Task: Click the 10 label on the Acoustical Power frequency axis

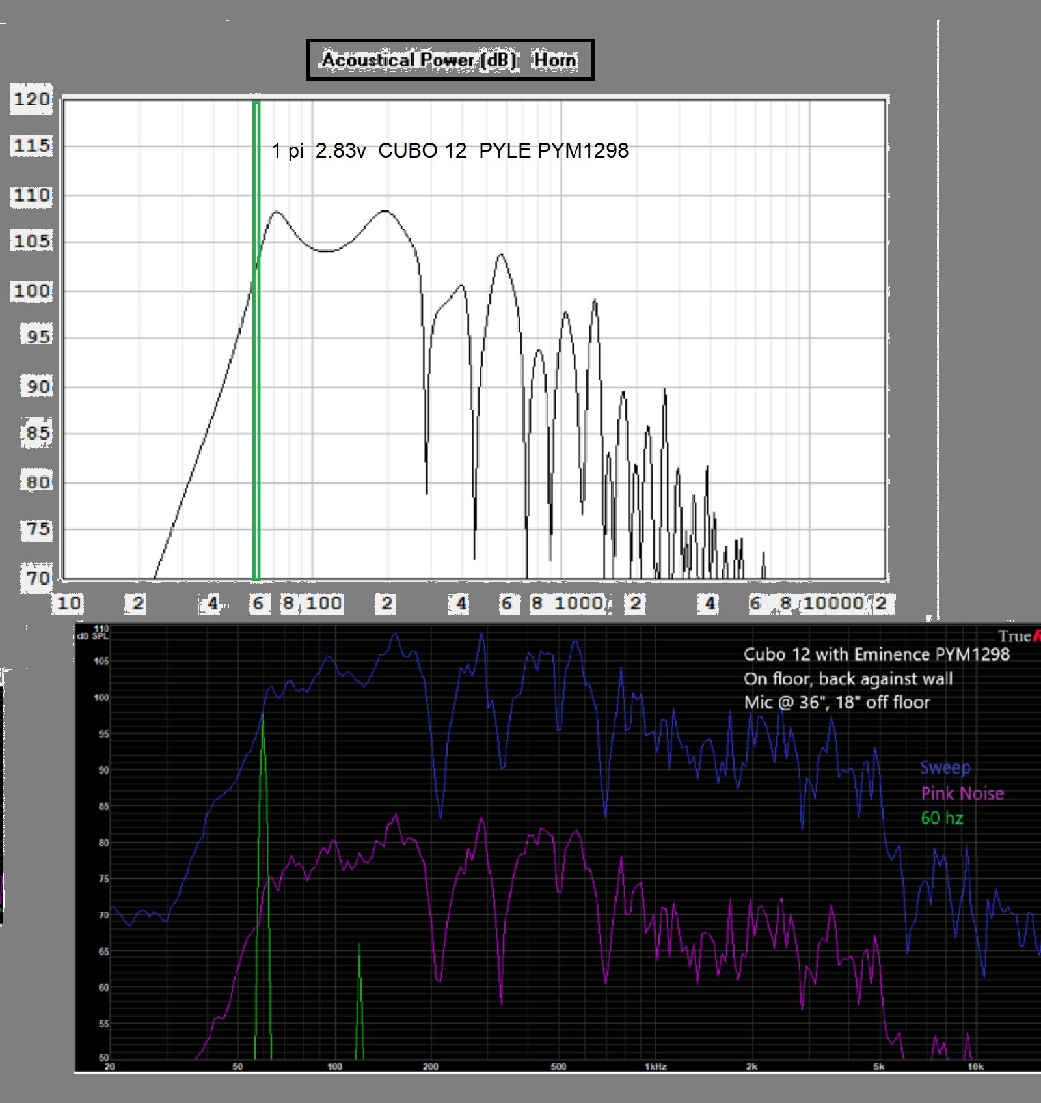Action: [x=68, y=604]
